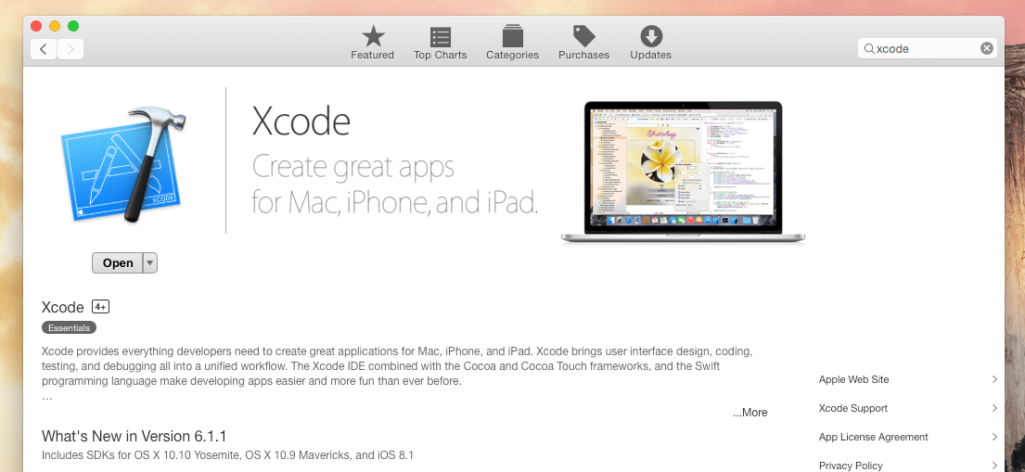
Task: Switch to the Top Charts tab
Action: coord(440,44)
